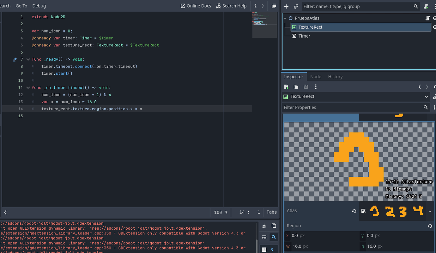Image resolution: width=436 pixels, height=253 pixels.
Task: Open the TextureRect resource dropdown in Inspector
Action: coord(426,97)
